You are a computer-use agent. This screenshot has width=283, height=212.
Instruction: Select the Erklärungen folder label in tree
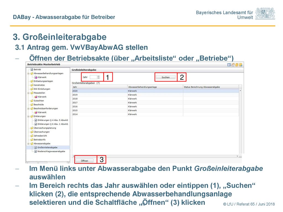[x=40, y=116]
